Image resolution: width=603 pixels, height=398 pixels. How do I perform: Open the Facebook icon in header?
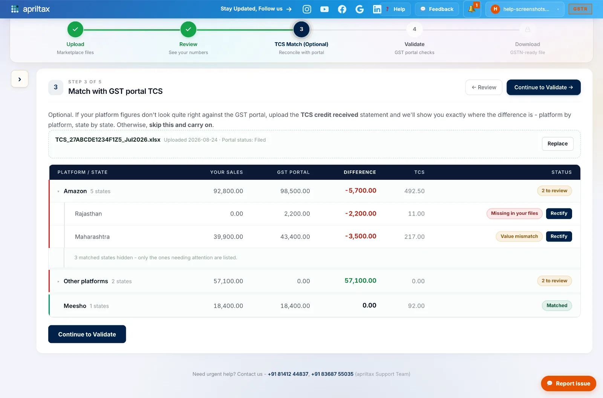pos(342,9)
